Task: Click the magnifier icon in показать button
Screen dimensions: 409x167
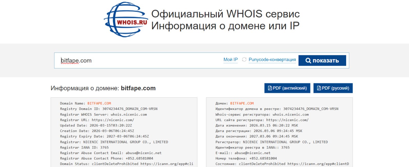Action: pos(308,61)
